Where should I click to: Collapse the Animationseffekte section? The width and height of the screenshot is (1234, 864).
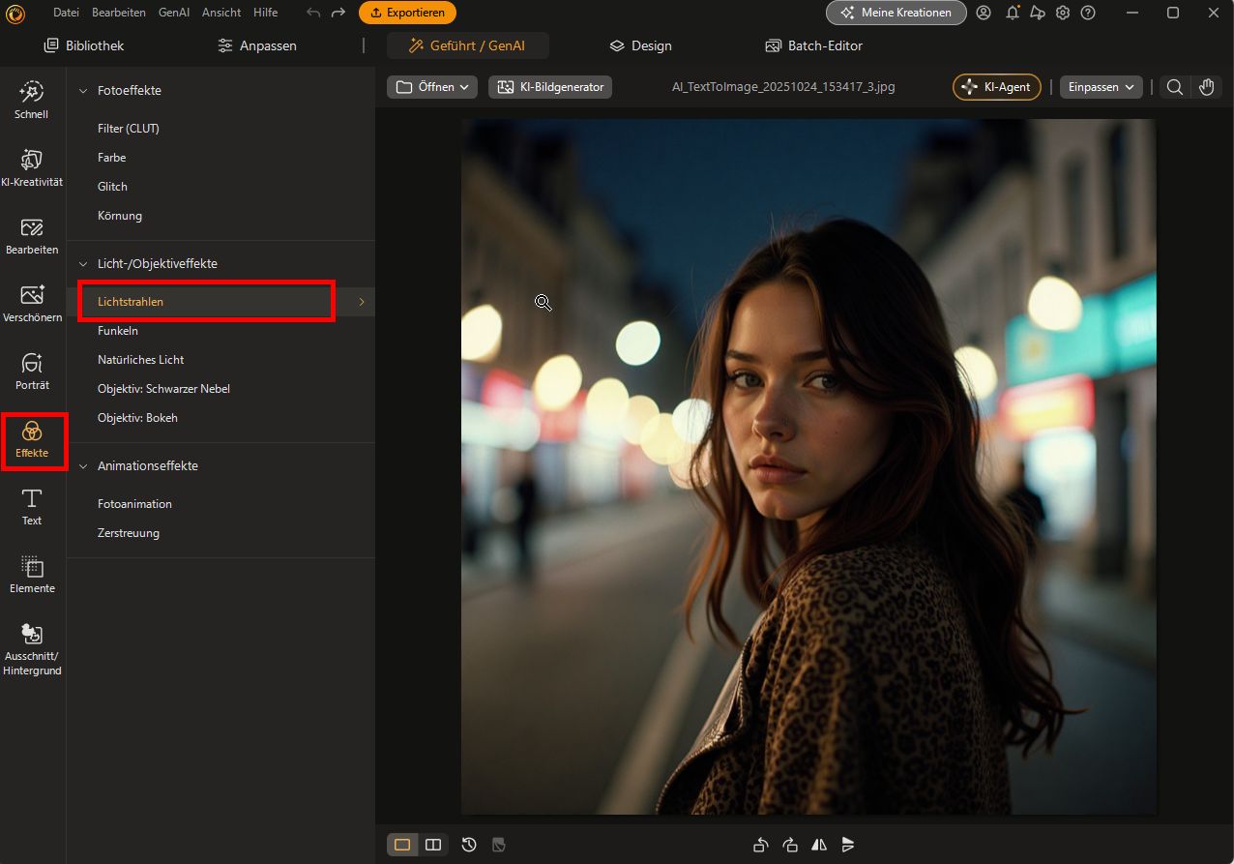point(83,465)
